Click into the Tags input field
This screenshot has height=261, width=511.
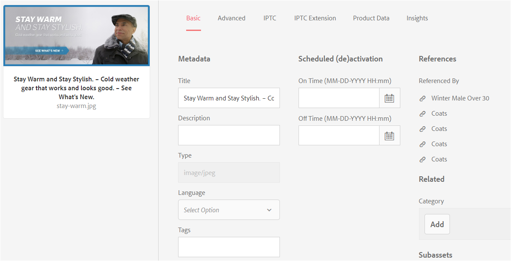click(229, 247)
